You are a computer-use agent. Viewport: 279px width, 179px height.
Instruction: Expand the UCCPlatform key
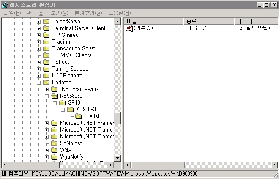38,76
